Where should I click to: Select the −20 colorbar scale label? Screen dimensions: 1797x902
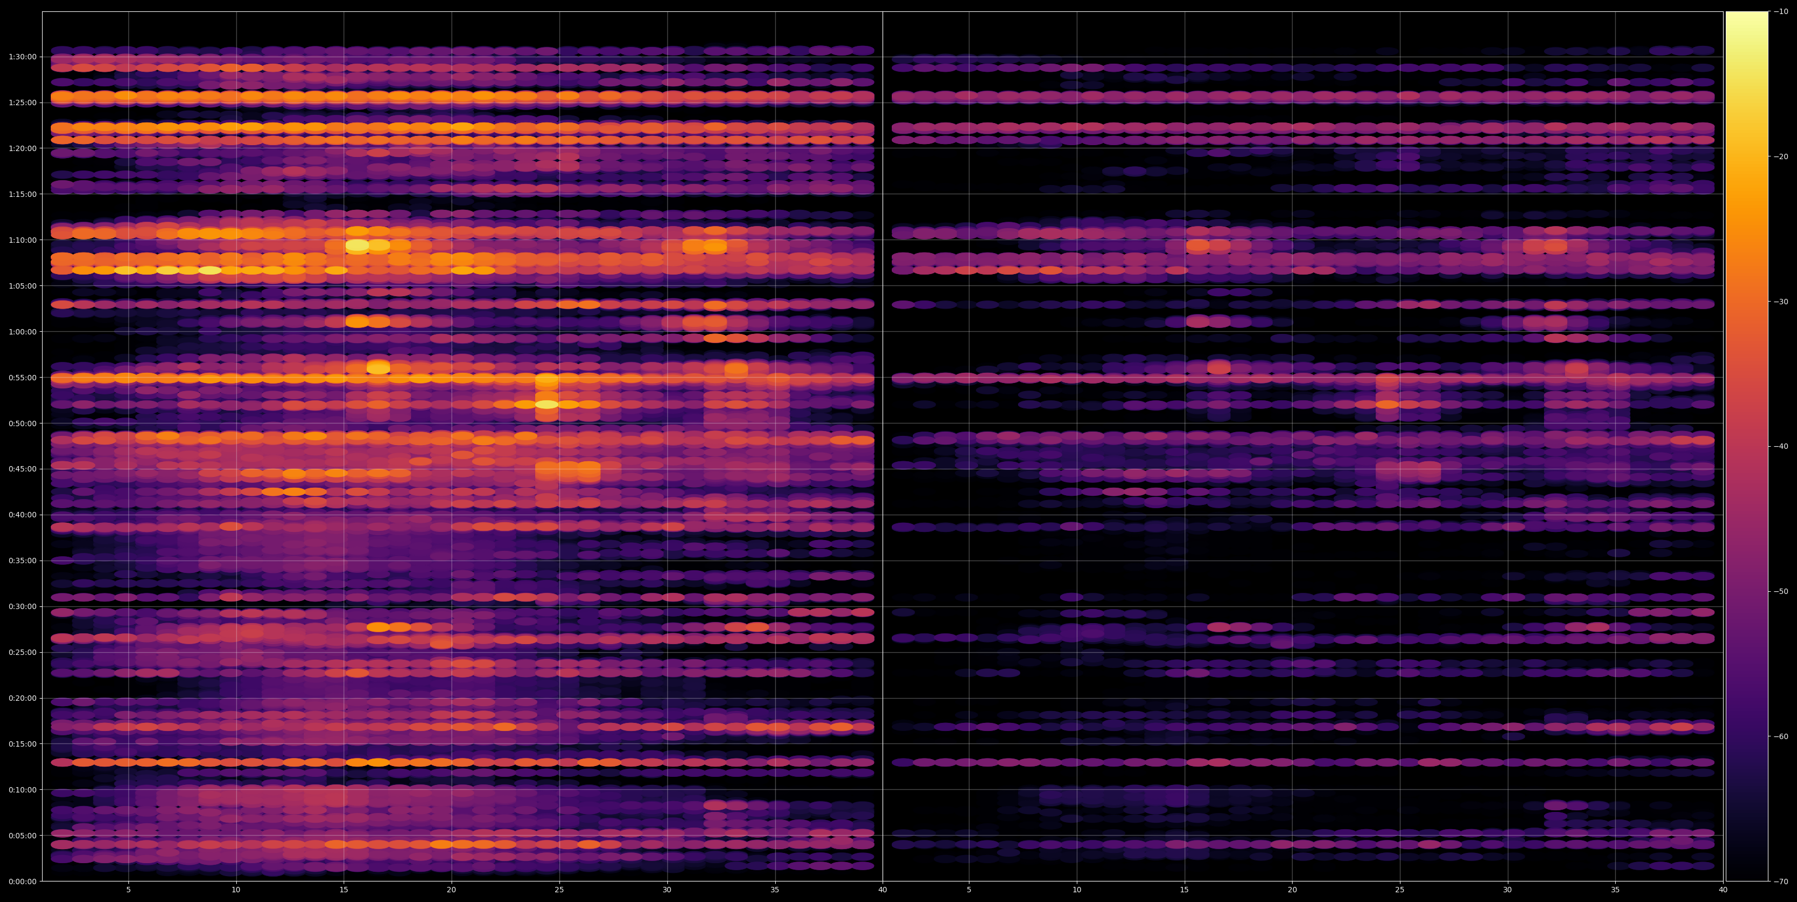point(1781,157)
